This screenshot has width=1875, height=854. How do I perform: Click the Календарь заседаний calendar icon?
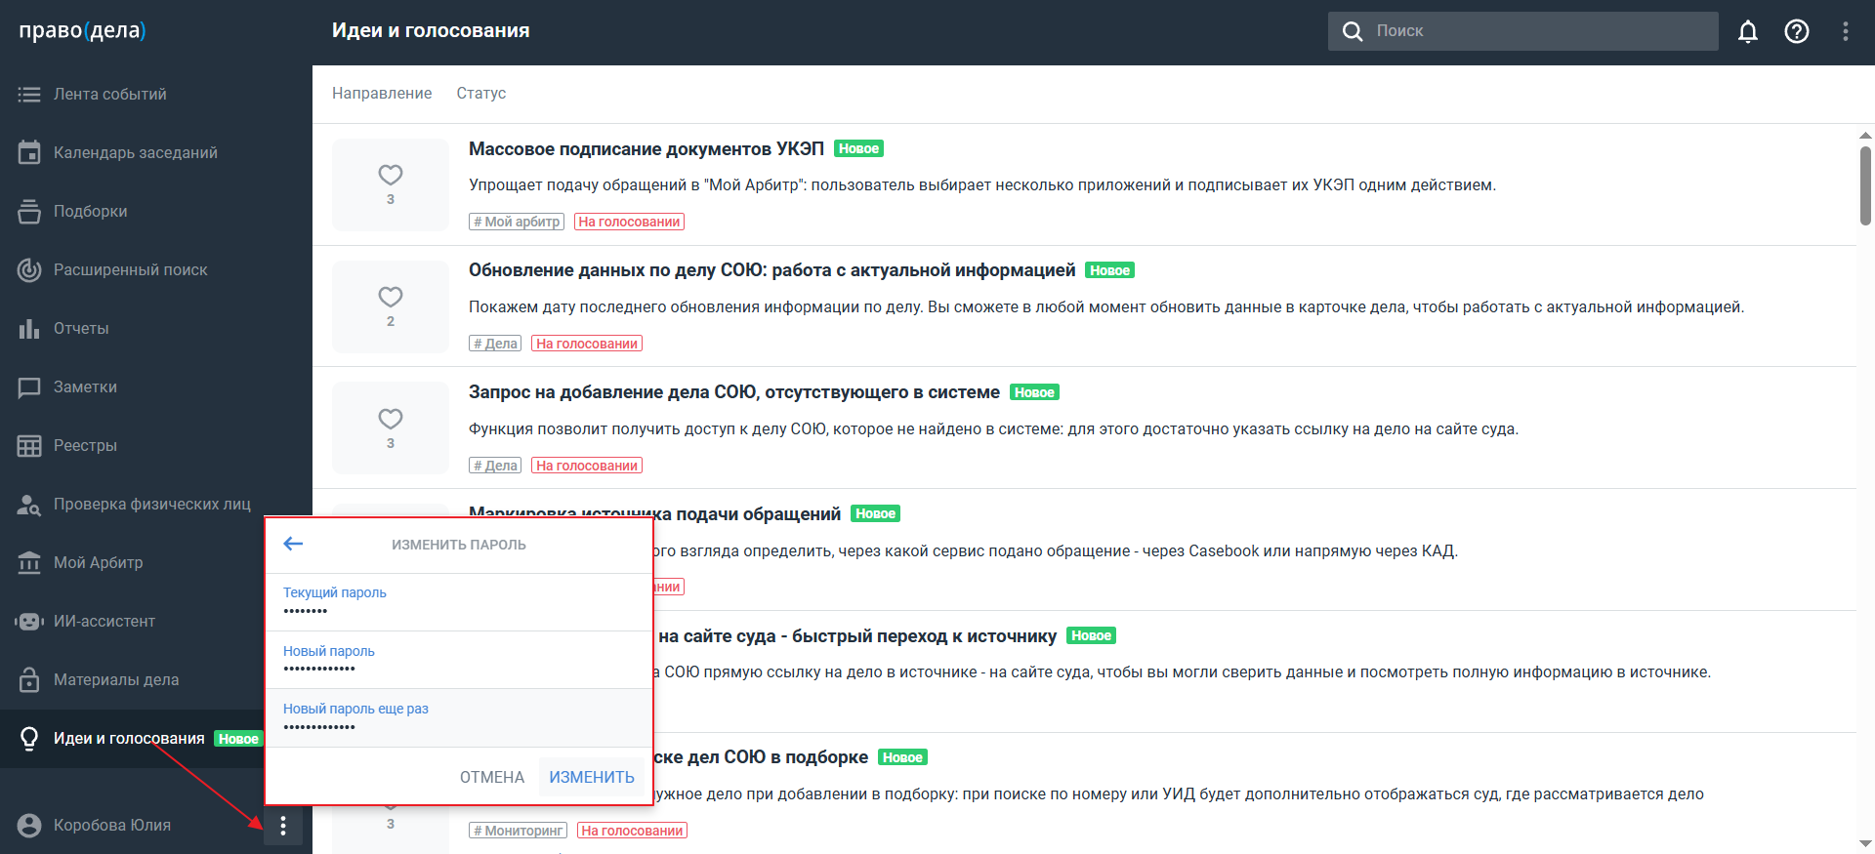pos(29,152)
